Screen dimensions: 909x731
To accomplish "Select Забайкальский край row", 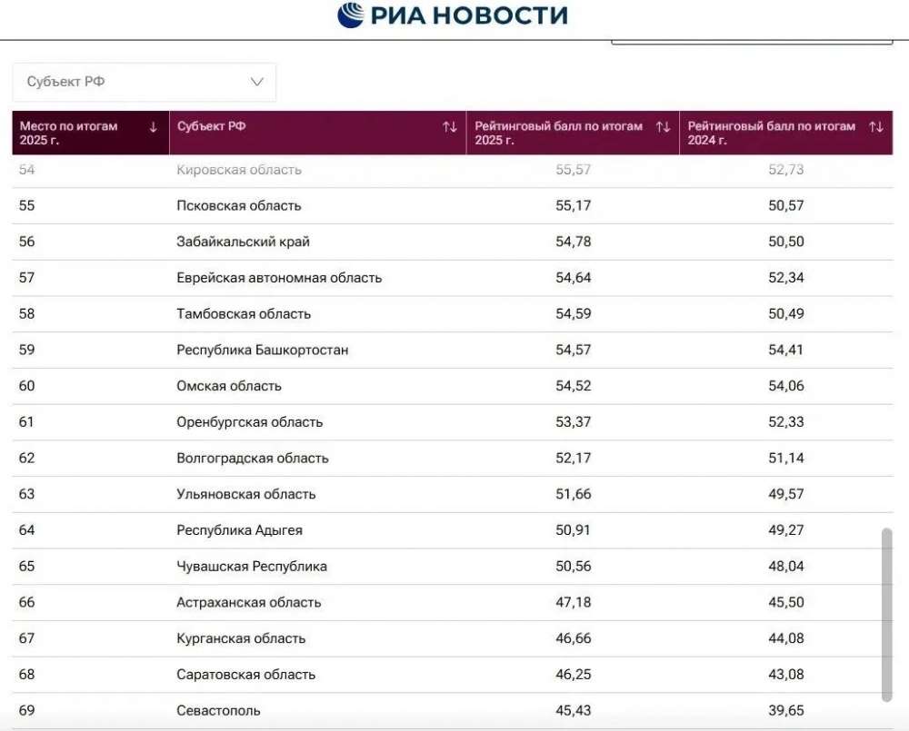I will pos(452,242).
